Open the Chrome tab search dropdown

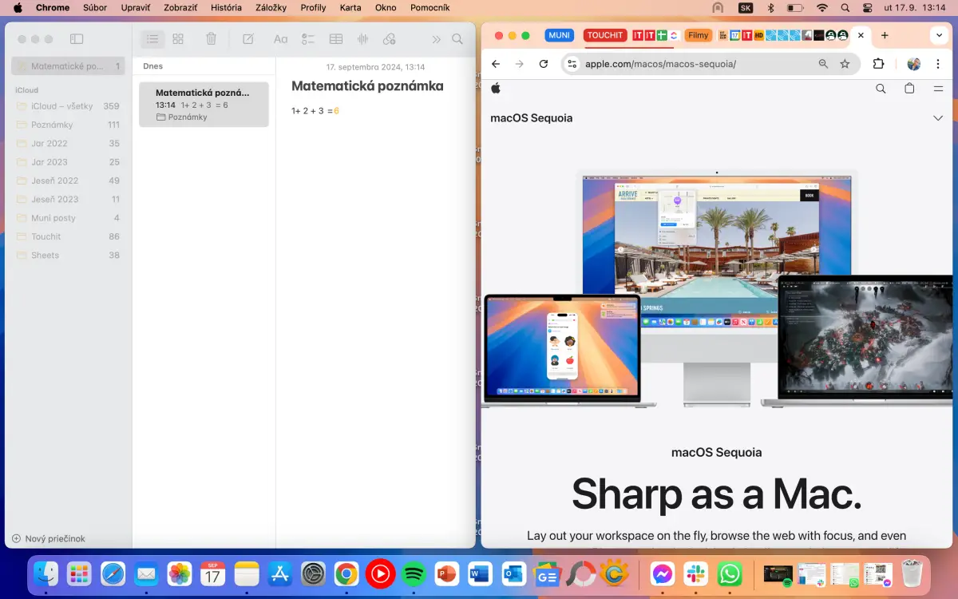click(938, 36)
